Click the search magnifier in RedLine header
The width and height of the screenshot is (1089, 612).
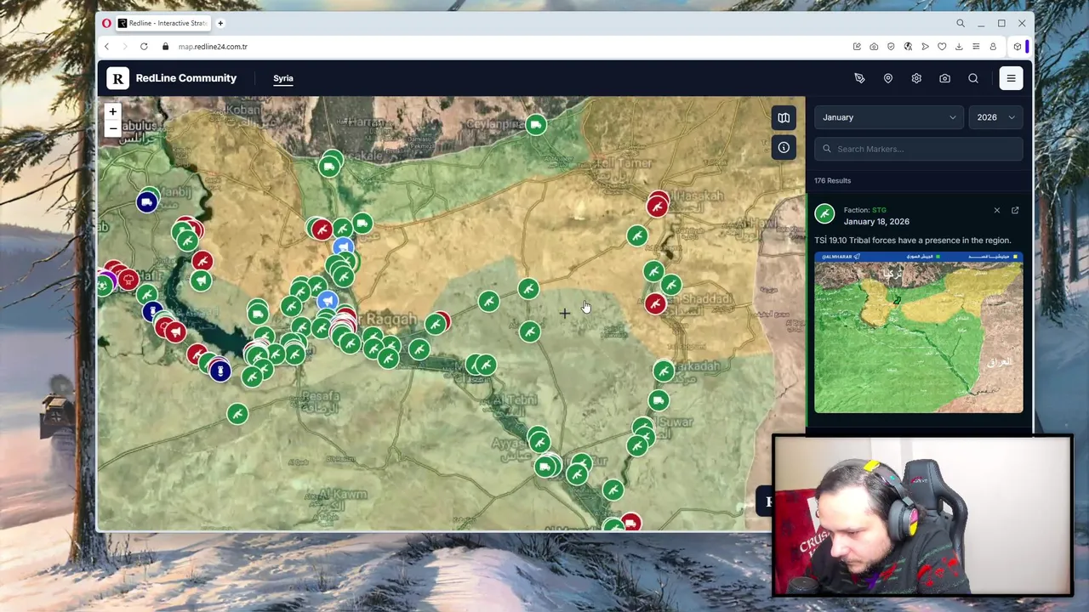tap(973, 78)
